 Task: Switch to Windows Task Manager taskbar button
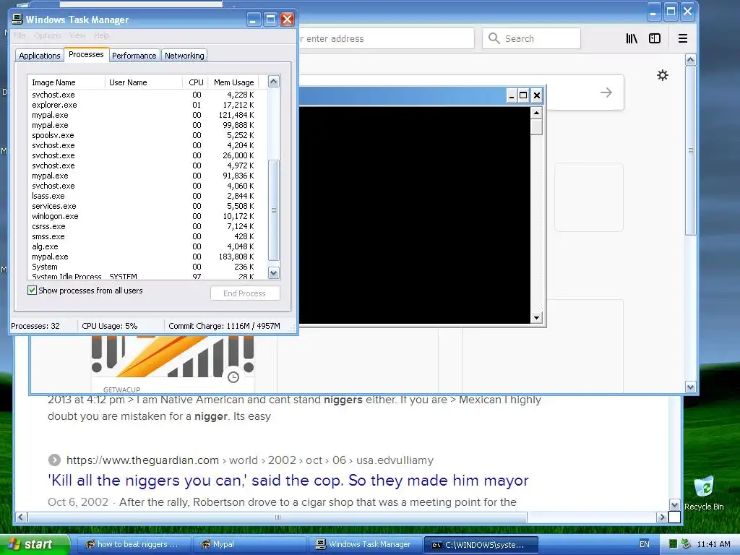click(366, 545)
